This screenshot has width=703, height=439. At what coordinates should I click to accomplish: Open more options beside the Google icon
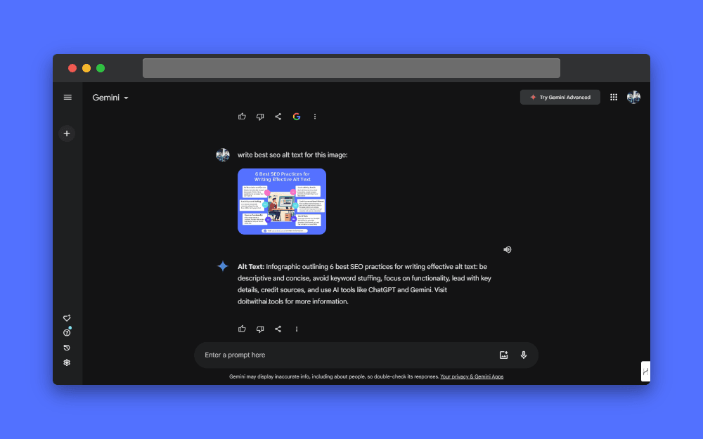[x=315, y=117]
